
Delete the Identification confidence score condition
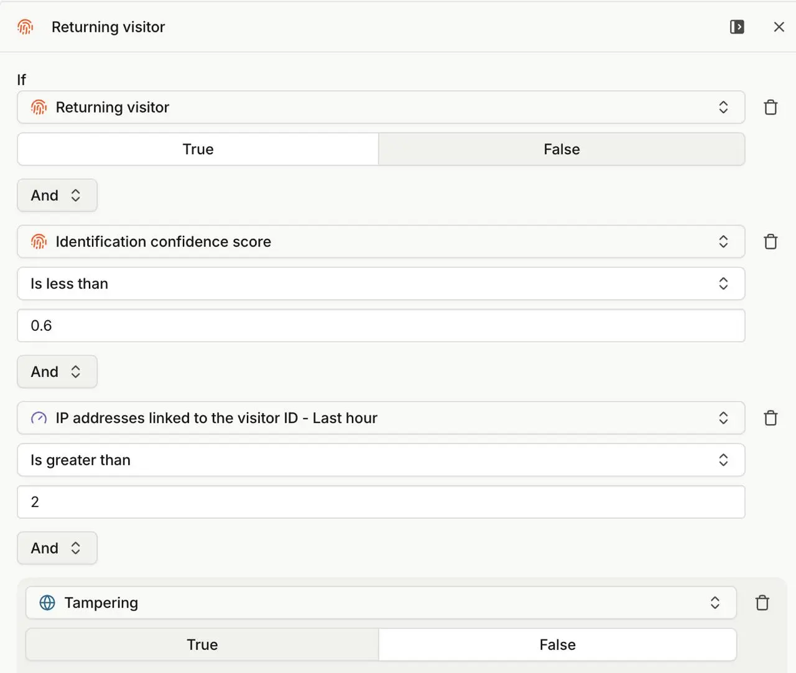pos(771,241)
